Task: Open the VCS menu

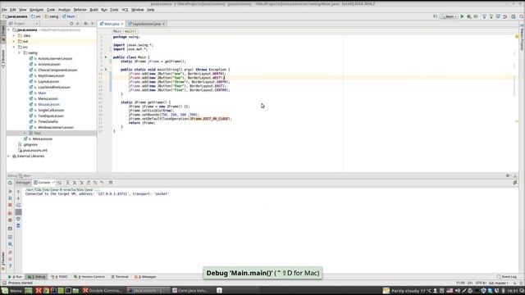Action: pos(125,10)
